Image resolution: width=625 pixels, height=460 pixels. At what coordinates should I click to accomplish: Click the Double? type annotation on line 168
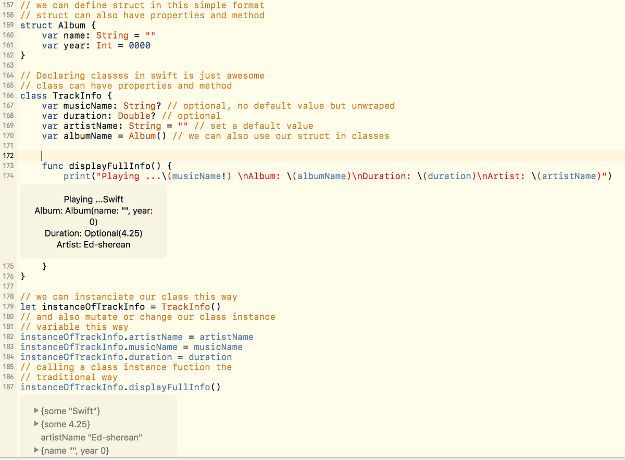pos(134,116)
